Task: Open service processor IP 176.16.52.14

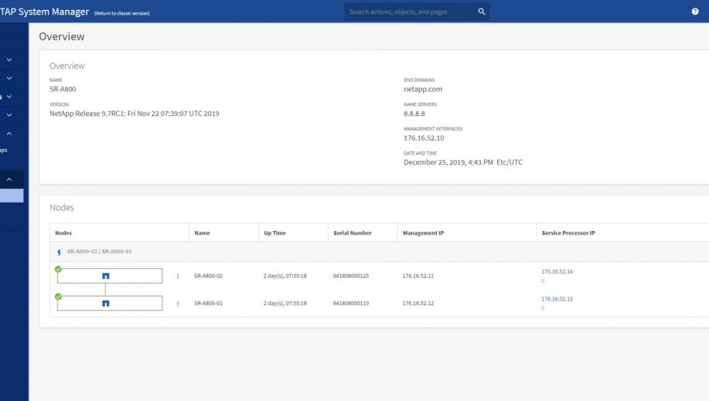Action: pos(557,272)
